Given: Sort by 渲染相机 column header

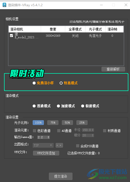Looking at the screenshot, I should coord(25,29).
